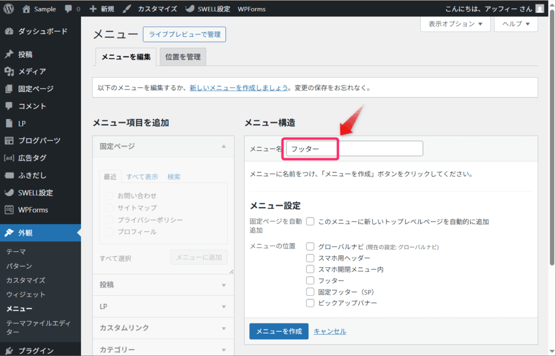Open ダッシュボード icon in sidebar
Viewport: 556px width, 356px height.
(x=9, y=31)
